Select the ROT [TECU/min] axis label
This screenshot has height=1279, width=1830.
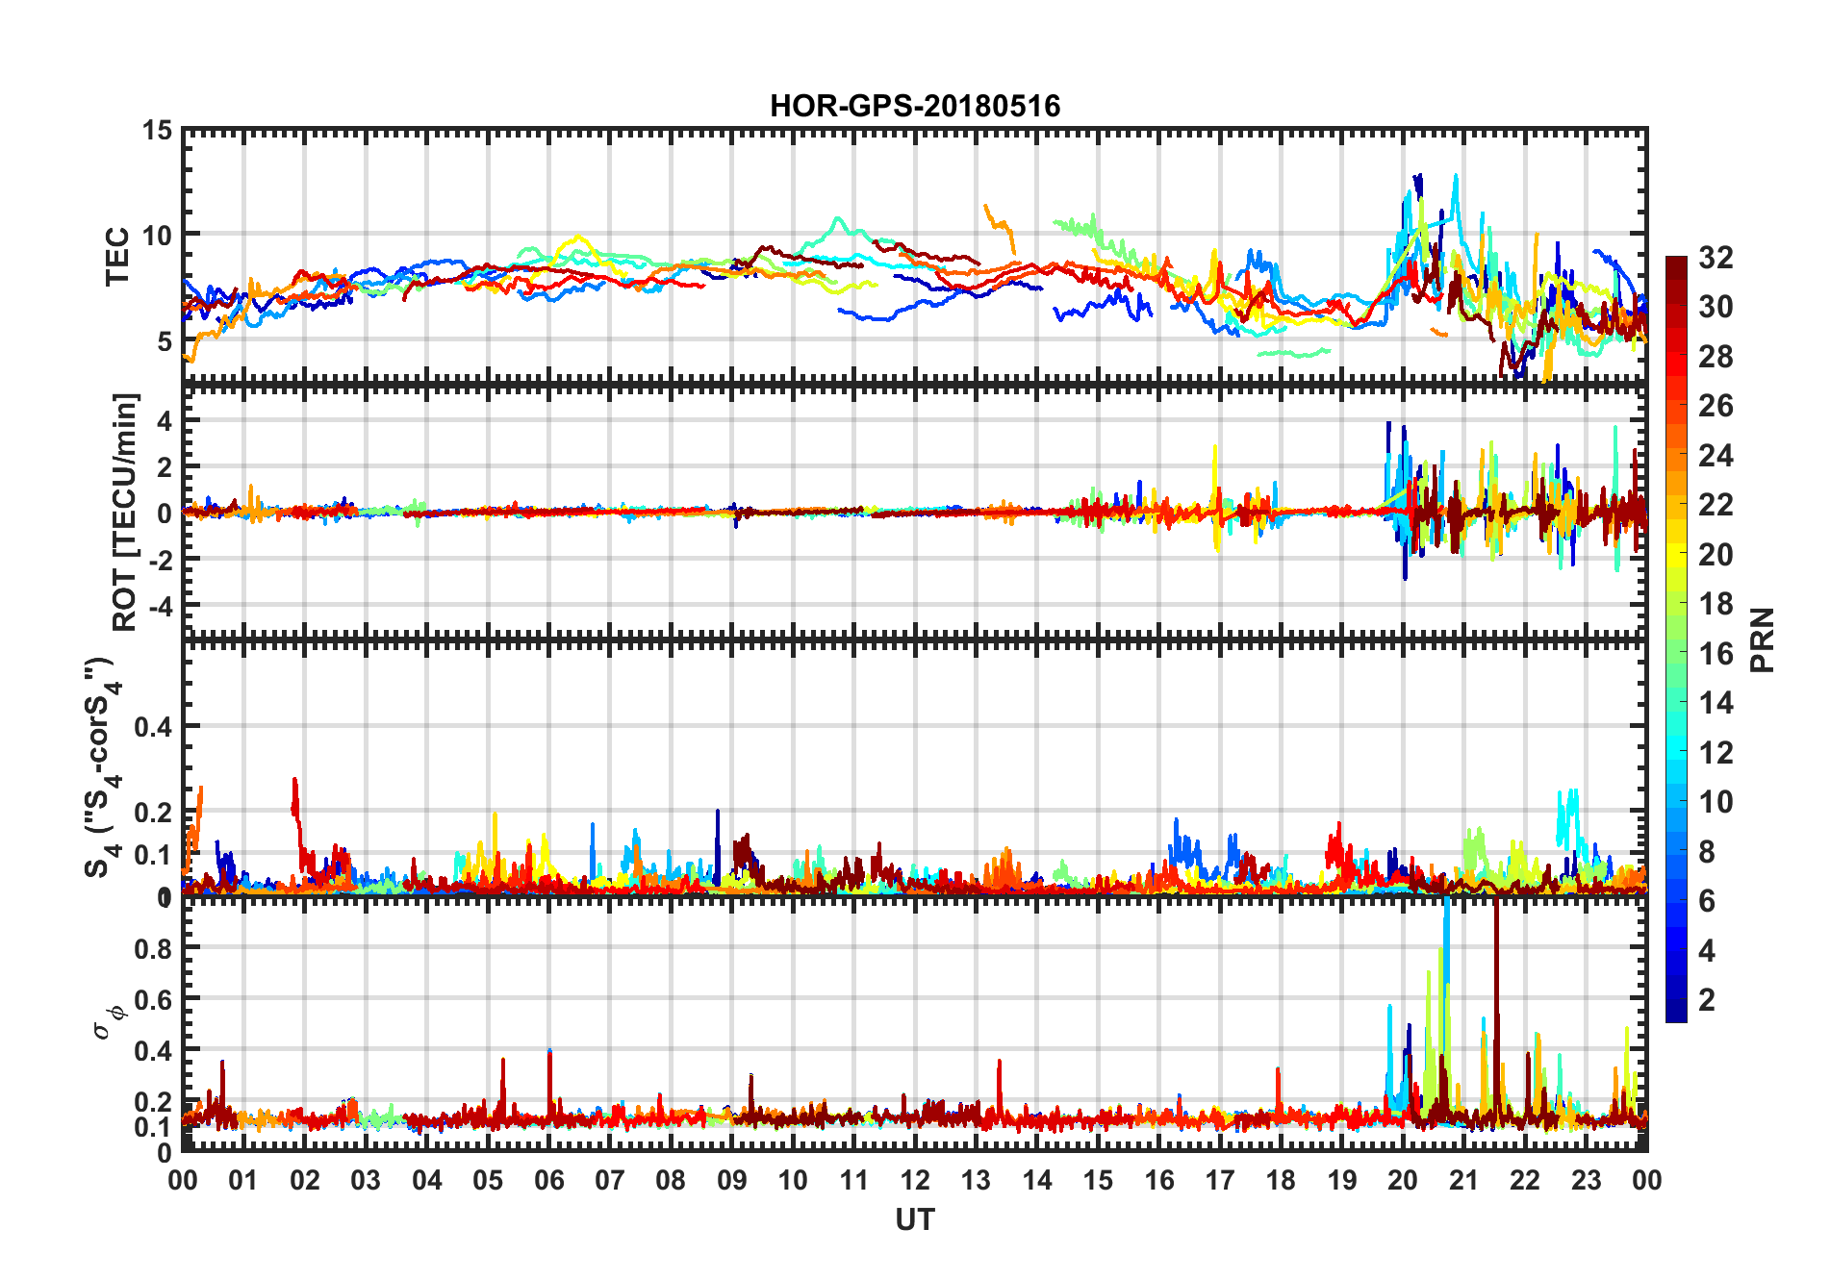(x=126, y=512)
